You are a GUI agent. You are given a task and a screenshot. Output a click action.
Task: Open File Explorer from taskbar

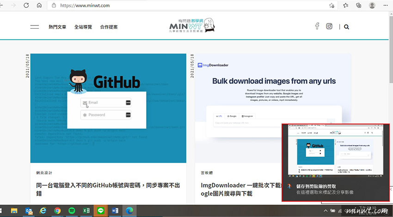tap(14, 211)
